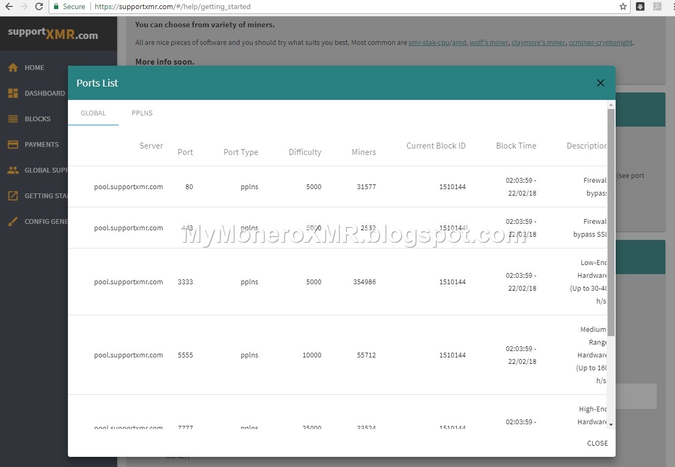This screenshot has width=675, height=467.
Task: Follow the wolf's miner hyperlink
Action: tap(488, 42)
